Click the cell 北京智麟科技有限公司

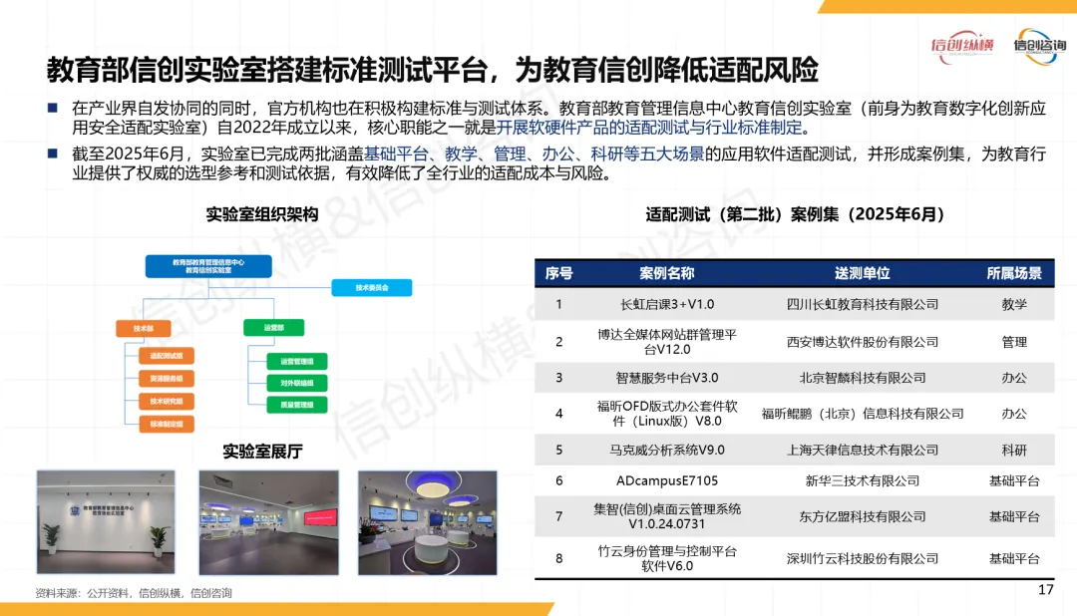coord(862,378)
